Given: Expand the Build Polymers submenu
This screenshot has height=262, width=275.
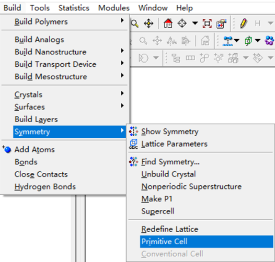Looking at the screenshot, I should (122, 20).
